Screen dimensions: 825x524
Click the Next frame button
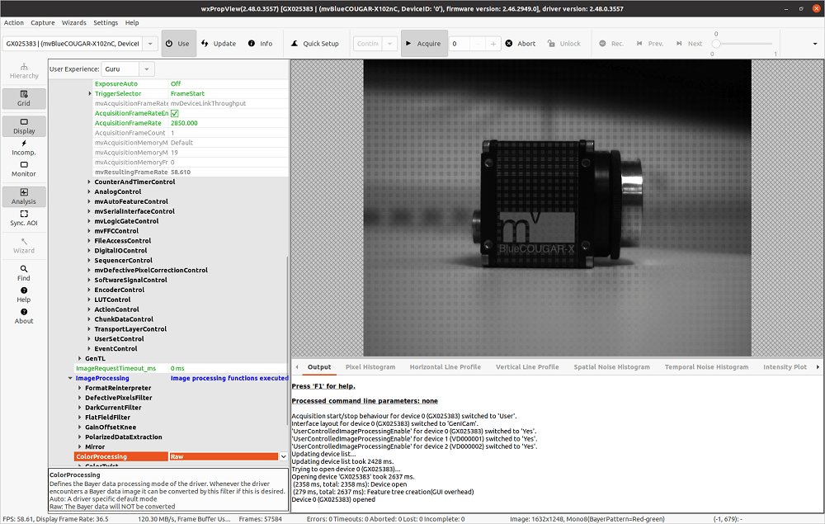689,44
